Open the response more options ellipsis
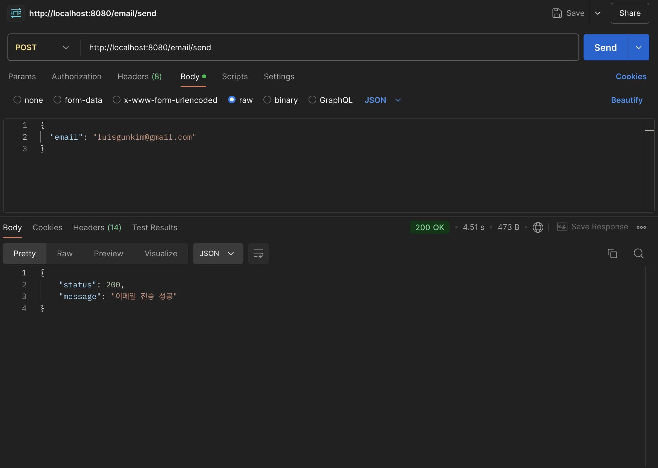The width and height of the screenshot is (658, 468). point(641,227)
